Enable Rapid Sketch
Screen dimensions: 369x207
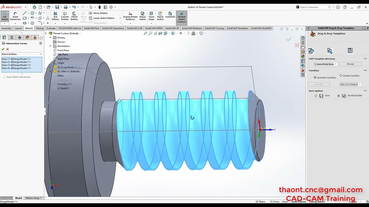(160, 16)
